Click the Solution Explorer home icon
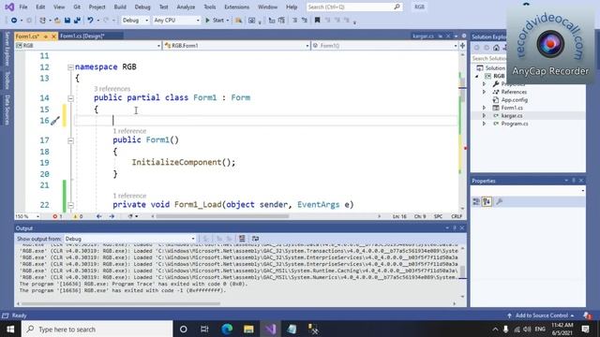The image size is (600, 337). [496, 48]
